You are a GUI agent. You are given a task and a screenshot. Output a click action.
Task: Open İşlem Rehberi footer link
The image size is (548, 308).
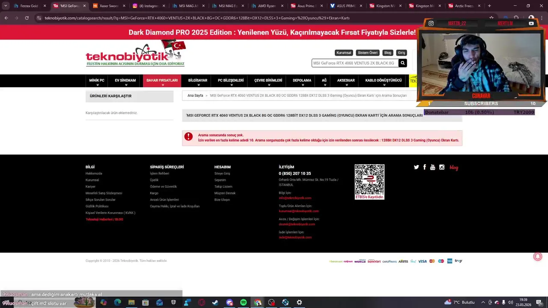click(x=159, y=173)
